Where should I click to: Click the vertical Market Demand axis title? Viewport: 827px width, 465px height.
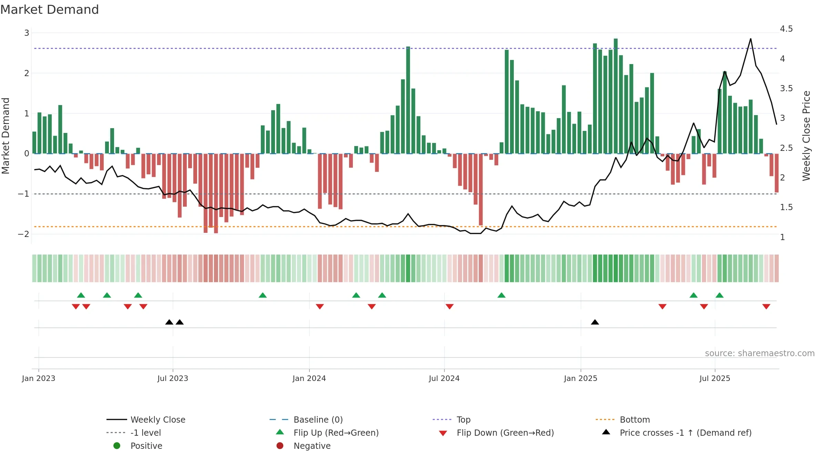tap(6, 136)
